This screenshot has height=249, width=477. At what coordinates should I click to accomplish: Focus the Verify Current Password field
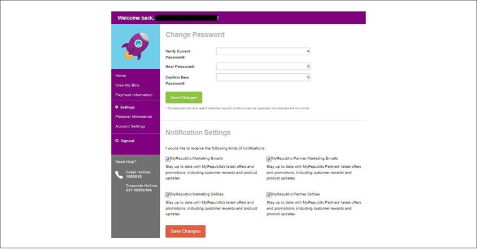[263, 51]
